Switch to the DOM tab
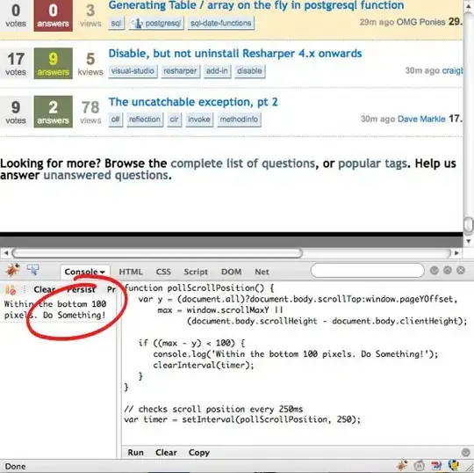 click(x=231, y=272)
